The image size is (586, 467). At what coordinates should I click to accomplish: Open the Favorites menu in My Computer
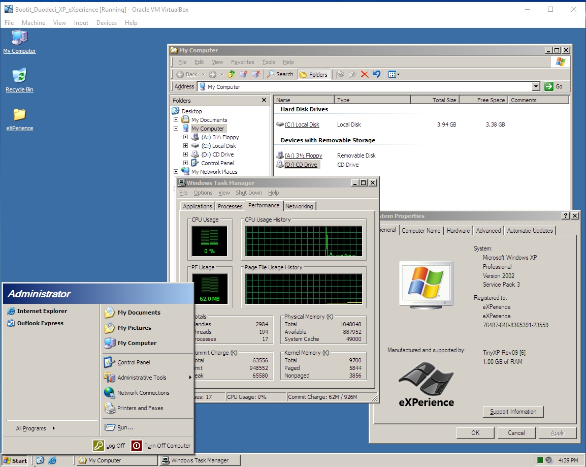coord(243,62)
